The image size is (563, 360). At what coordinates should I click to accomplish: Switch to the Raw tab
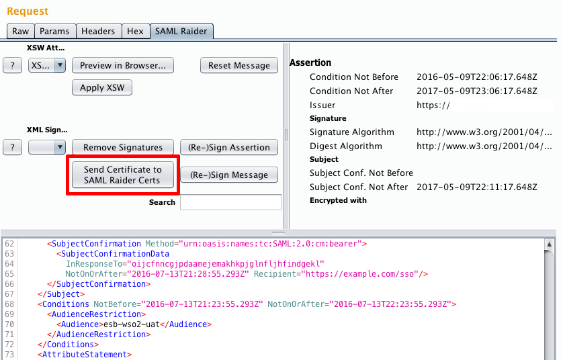point(20,31)
